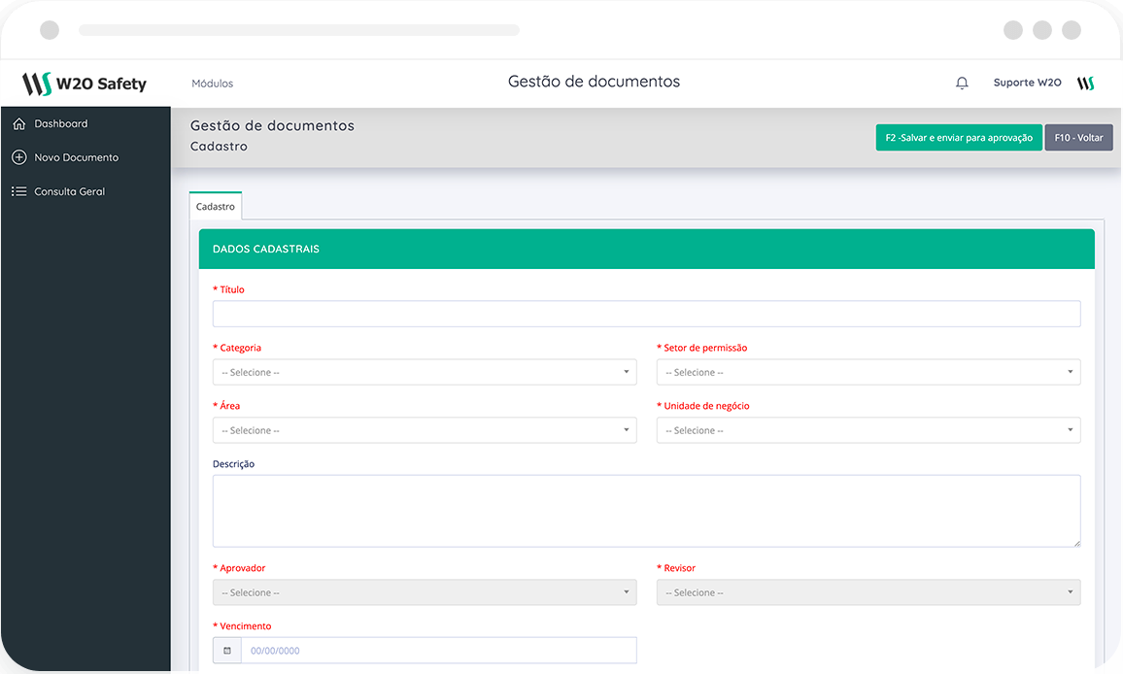
Task: Expand the Setor de permissão selector
Action: pos(868,372)
